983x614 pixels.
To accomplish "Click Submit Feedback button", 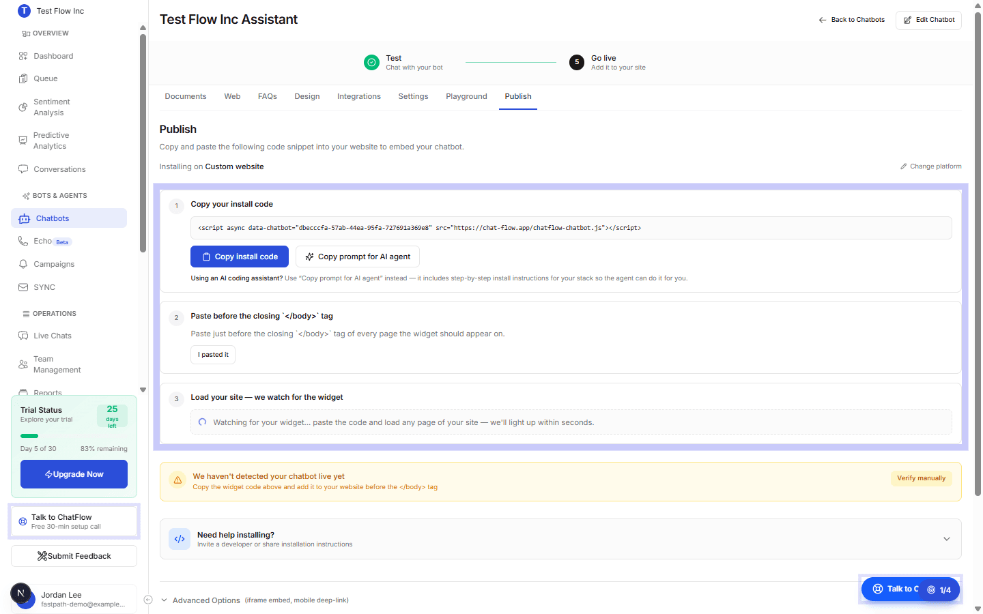I will click(x=74, y=556).
